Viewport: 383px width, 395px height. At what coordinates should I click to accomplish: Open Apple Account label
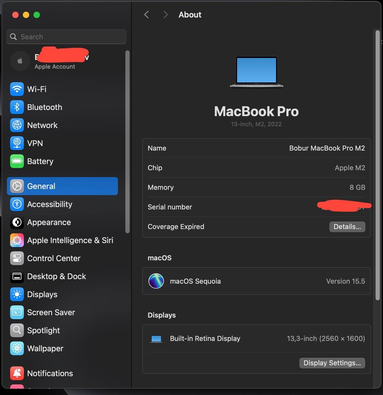55,67
